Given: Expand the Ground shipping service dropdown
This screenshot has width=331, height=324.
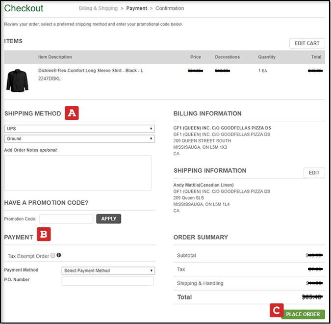Looking at the screenshot, I should point(79,139).
